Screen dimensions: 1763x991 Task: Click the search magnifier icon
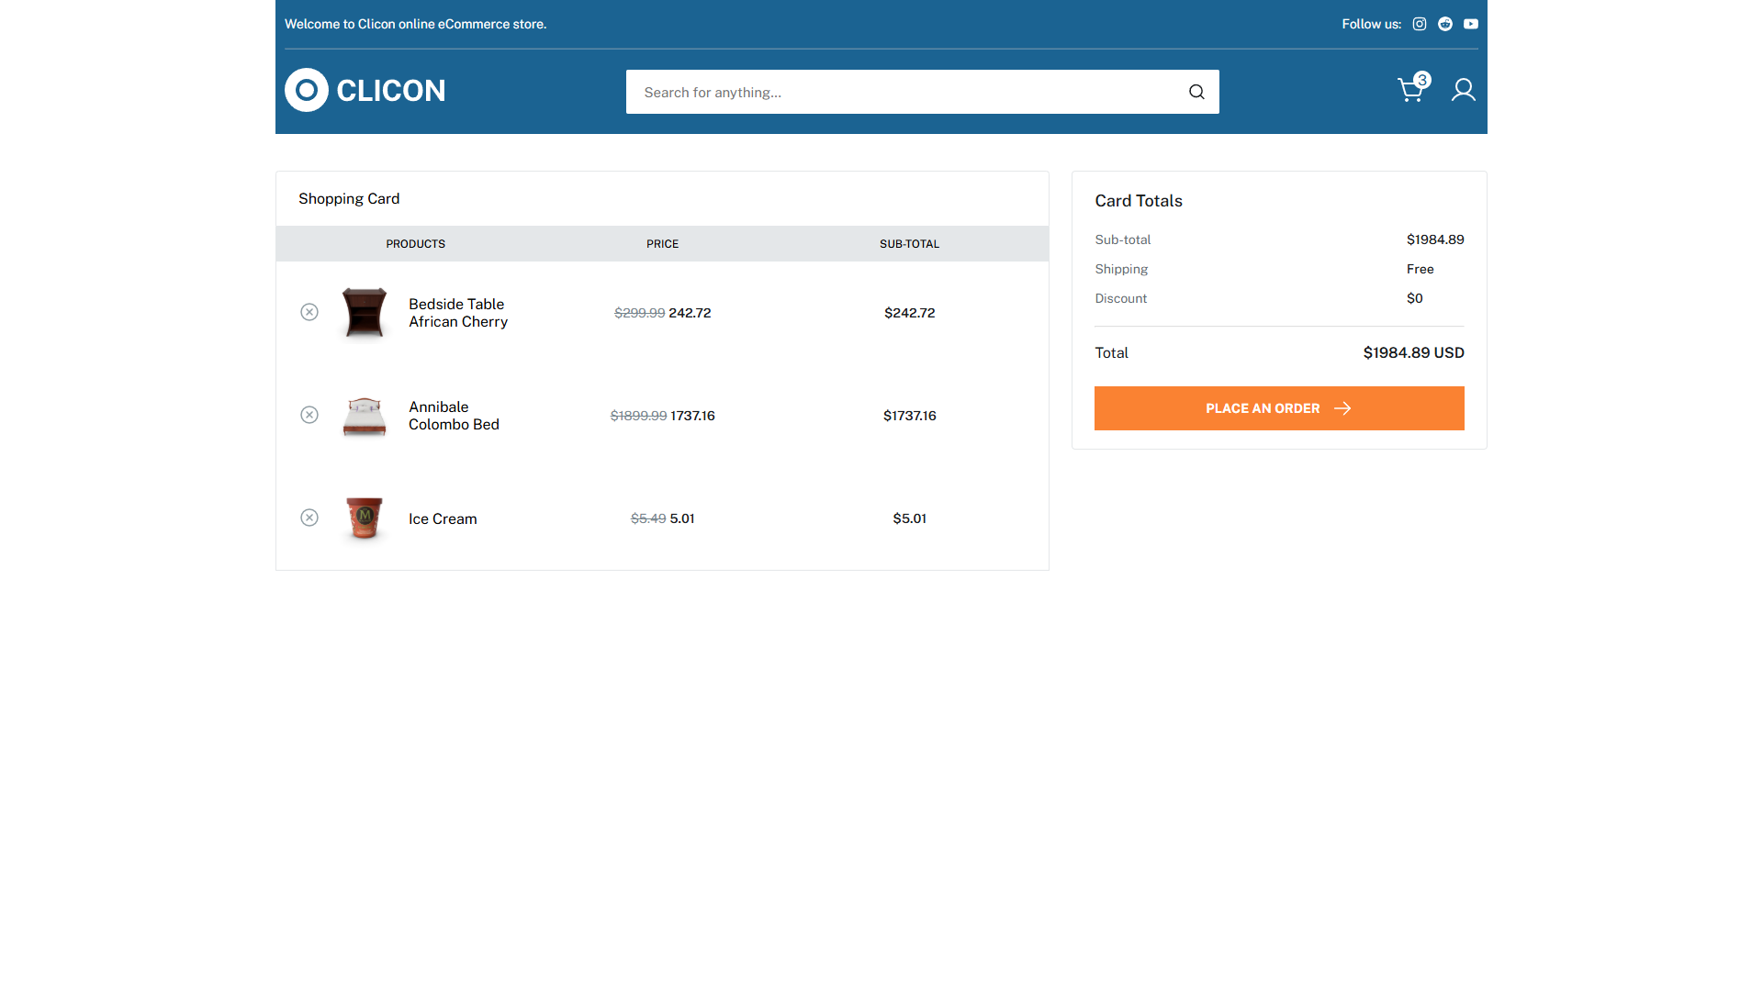pos(1196,92)
